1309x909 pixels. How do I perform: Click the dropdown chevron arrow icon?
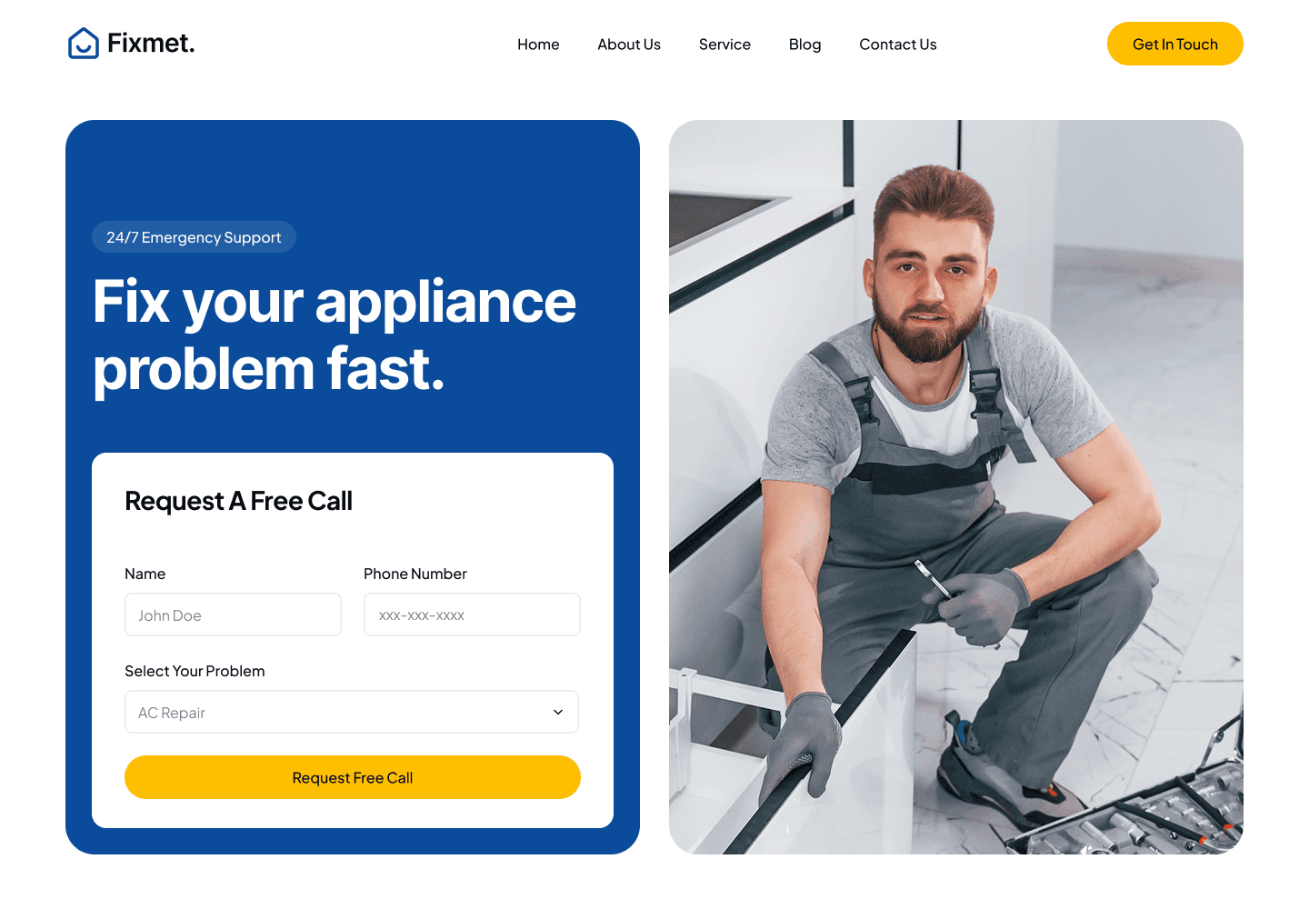coord(558,712)
